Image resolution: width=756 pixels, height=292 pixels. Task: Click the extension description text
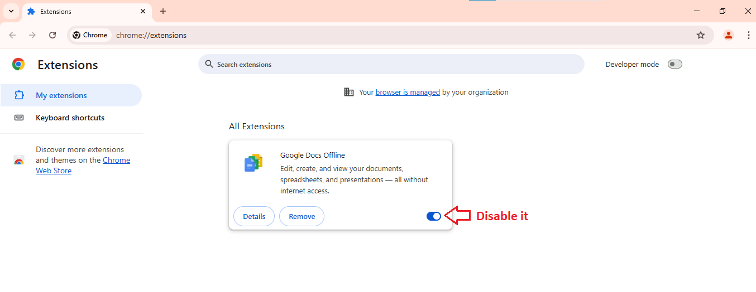pos(354,179)
